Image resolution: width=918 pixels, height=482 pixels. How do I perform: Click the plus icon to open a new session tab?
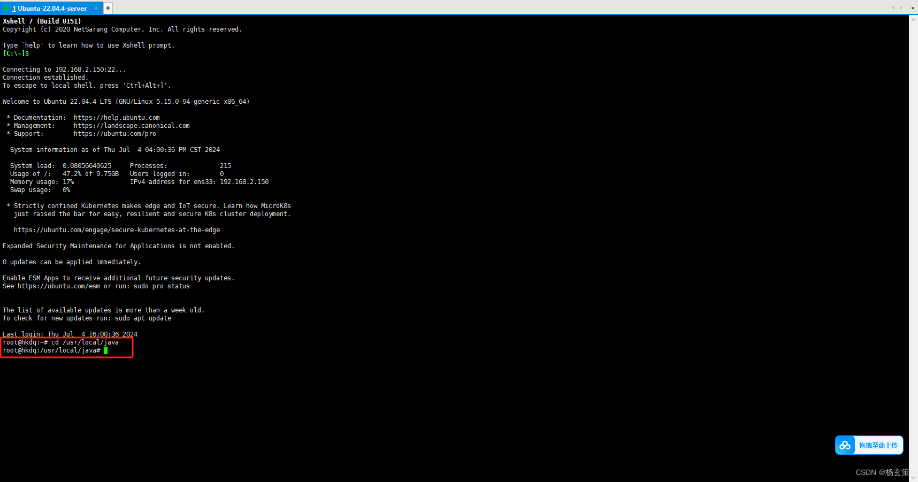pyautogui.click(x=108, y=8)
